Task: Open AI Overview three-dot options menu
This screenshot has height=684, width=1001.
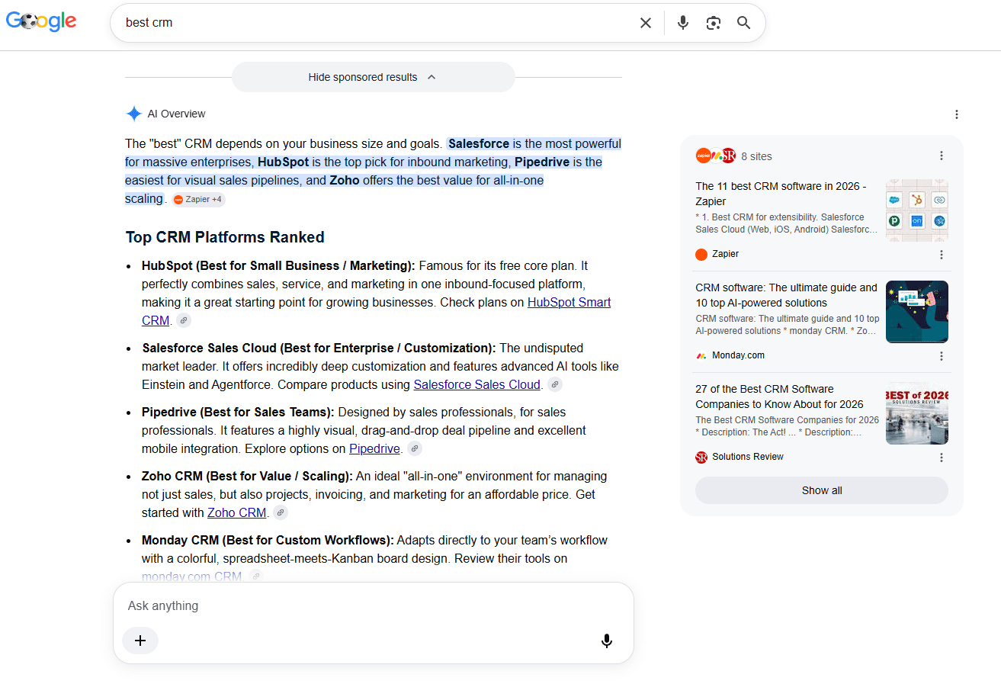Action: [957, 114]
